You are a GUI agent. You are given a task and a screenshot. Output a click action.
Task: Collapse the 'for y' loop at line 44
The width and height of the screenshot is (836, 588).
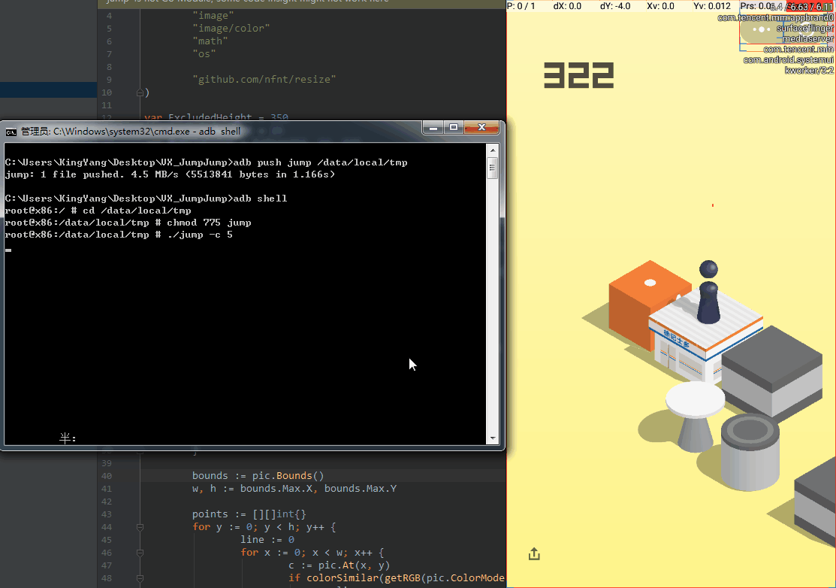[x=140, y=527]
